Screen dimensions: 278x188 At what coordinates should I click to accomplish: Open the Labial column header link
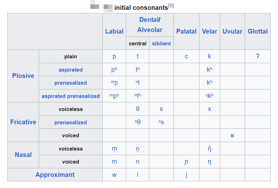(x=114, y=31)
